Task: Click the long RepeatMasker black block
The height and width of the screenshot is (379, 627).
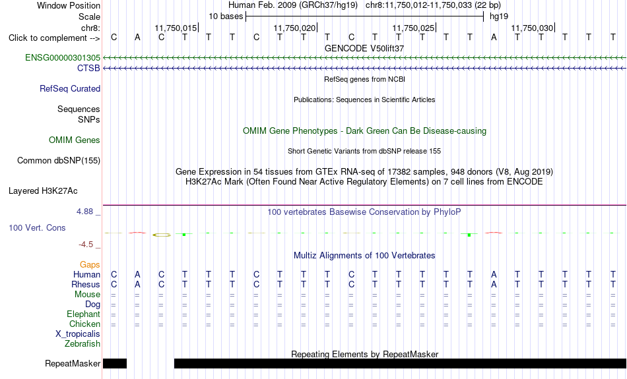Action: (400, 363)
